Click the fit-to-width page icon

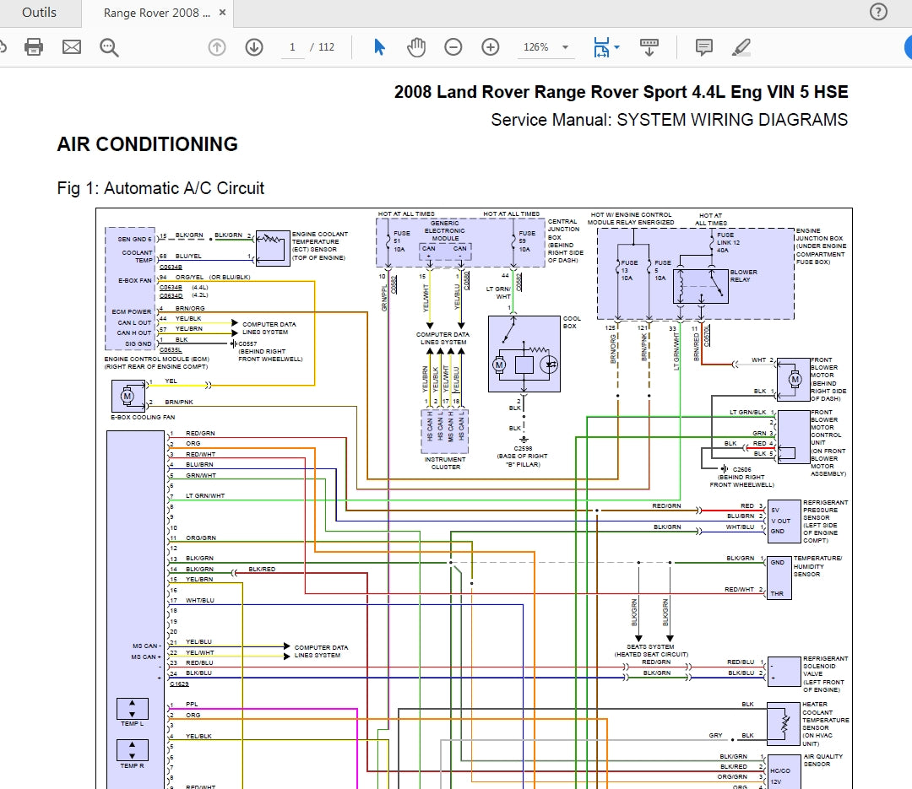[x=601, y=47]
